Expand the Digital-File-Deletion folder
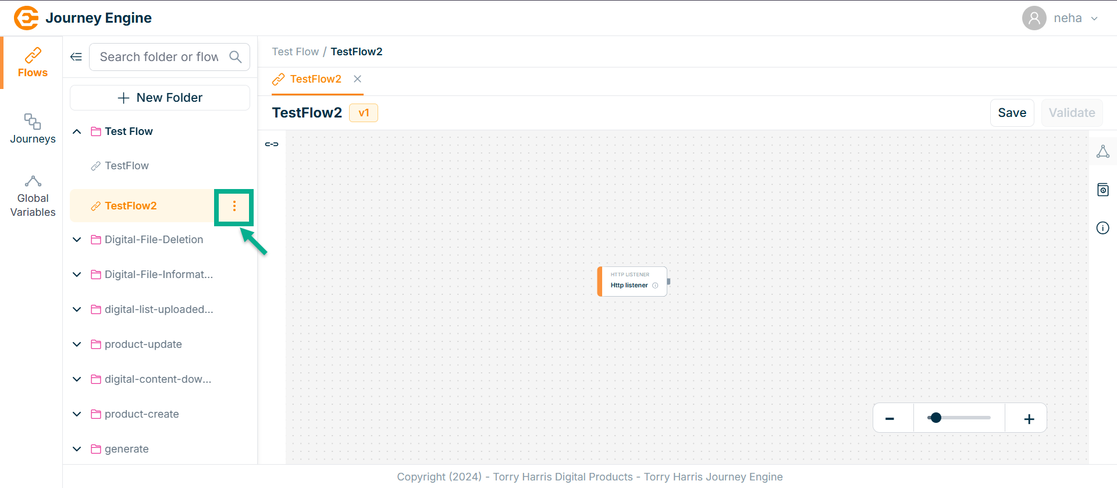Image resolution: width=1117 pixels, height=488 pixels. [x=77, y=240]
